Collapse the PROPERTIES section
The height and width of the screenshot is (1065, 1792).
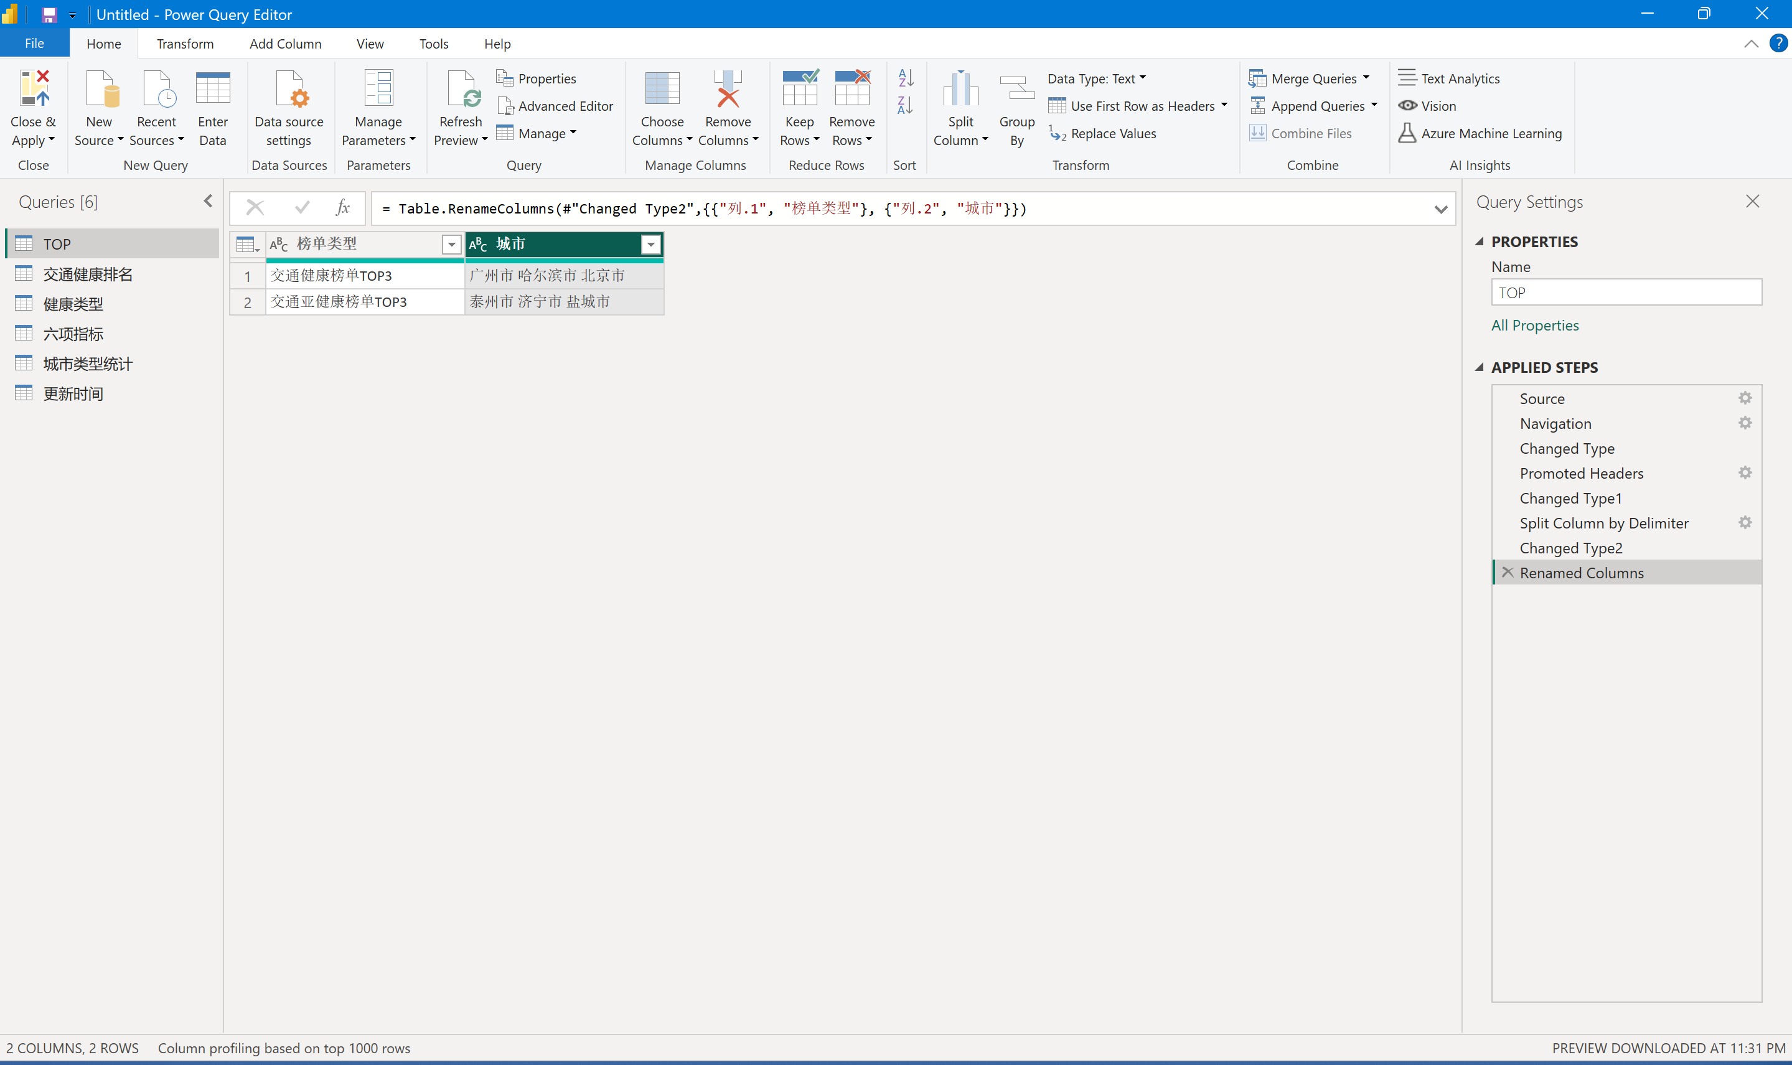(1480, 242)
